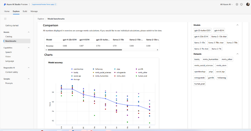Collapse the Models sidebar section chevron
The height and width of the screenshot is (131, 251).
[29, 32]
